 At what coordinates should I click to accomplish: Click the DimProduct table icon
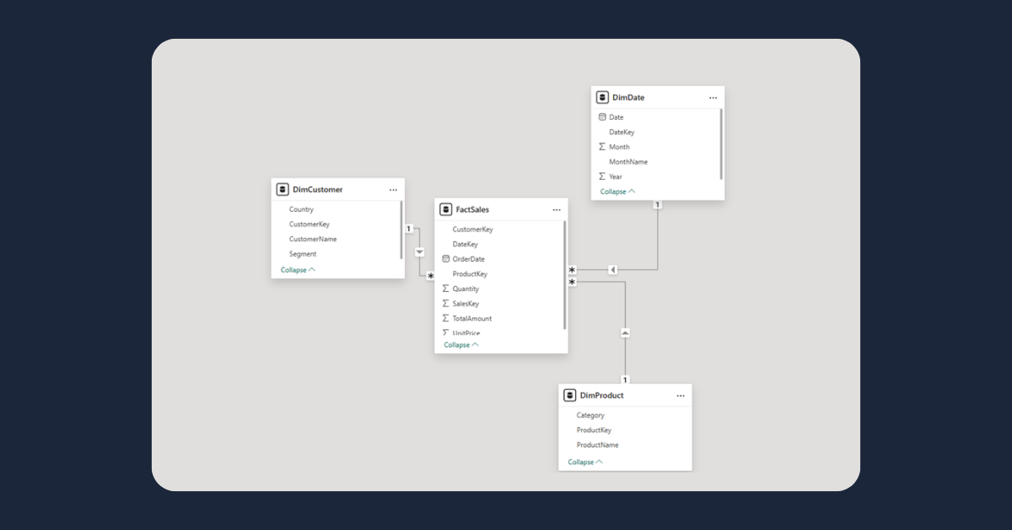tap(570, 395)
